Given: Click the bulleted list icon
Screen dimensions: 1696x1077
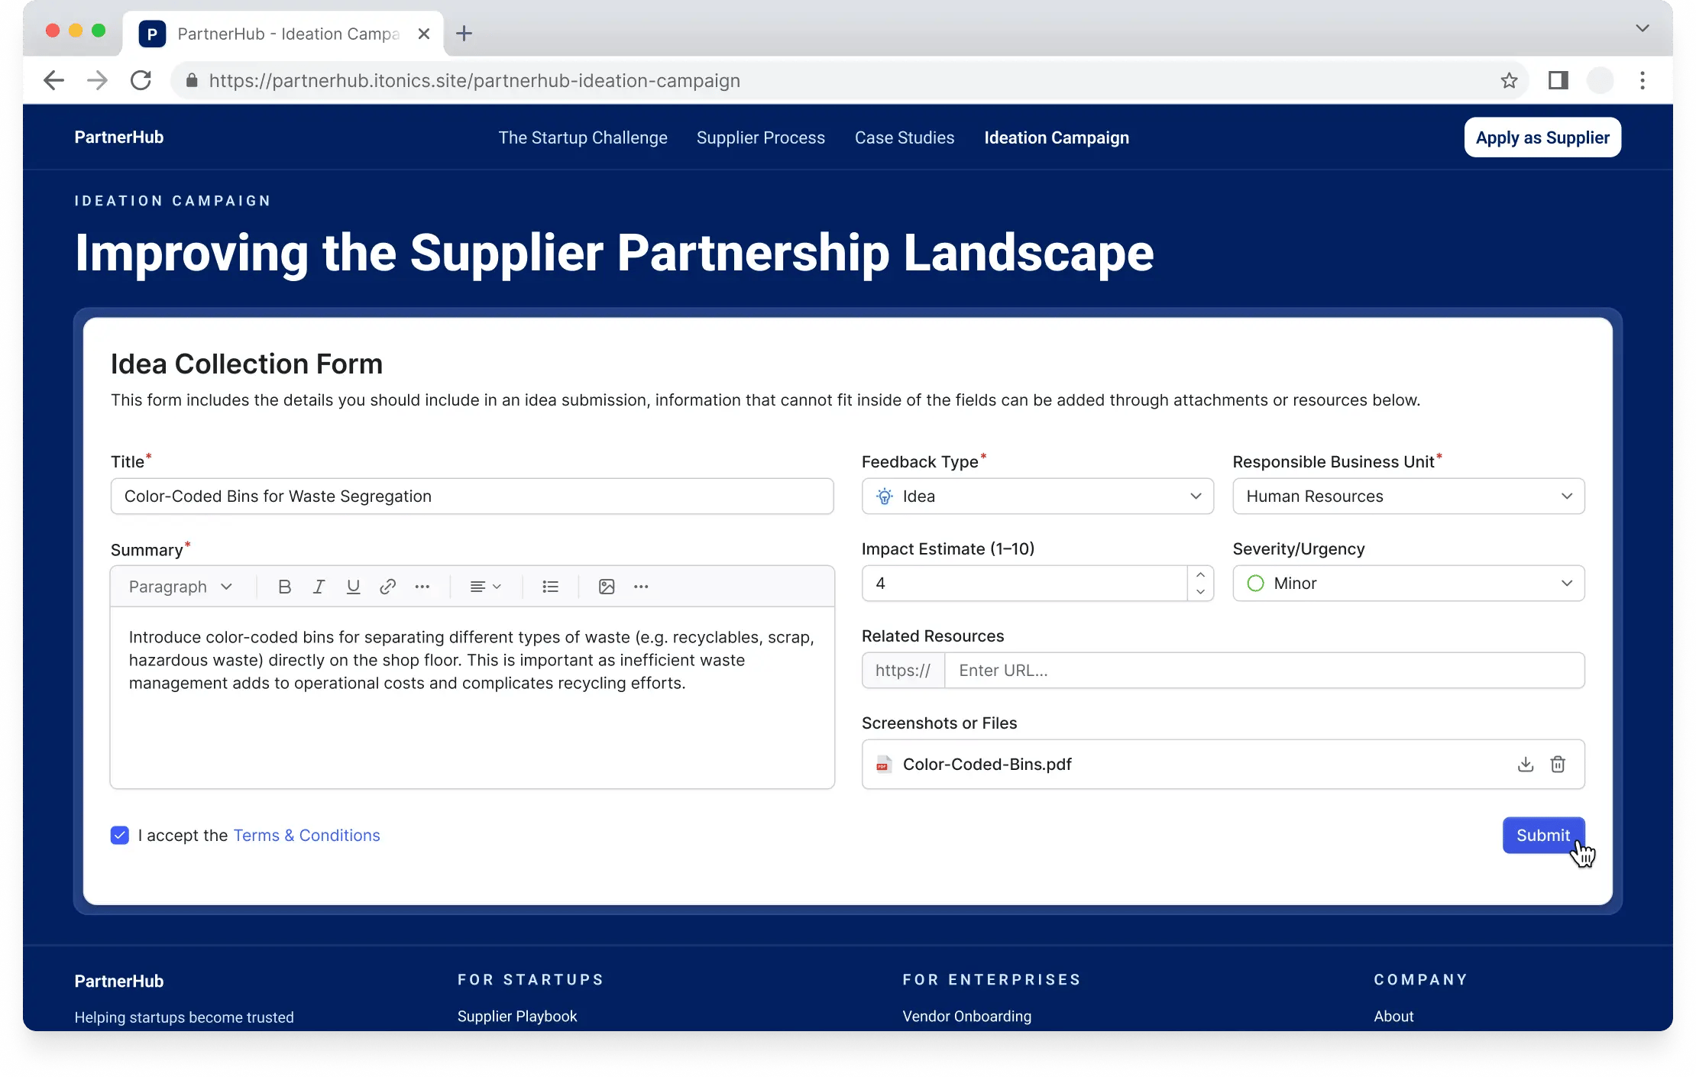Looking at the screenshot, I should (x=550, y=587).
